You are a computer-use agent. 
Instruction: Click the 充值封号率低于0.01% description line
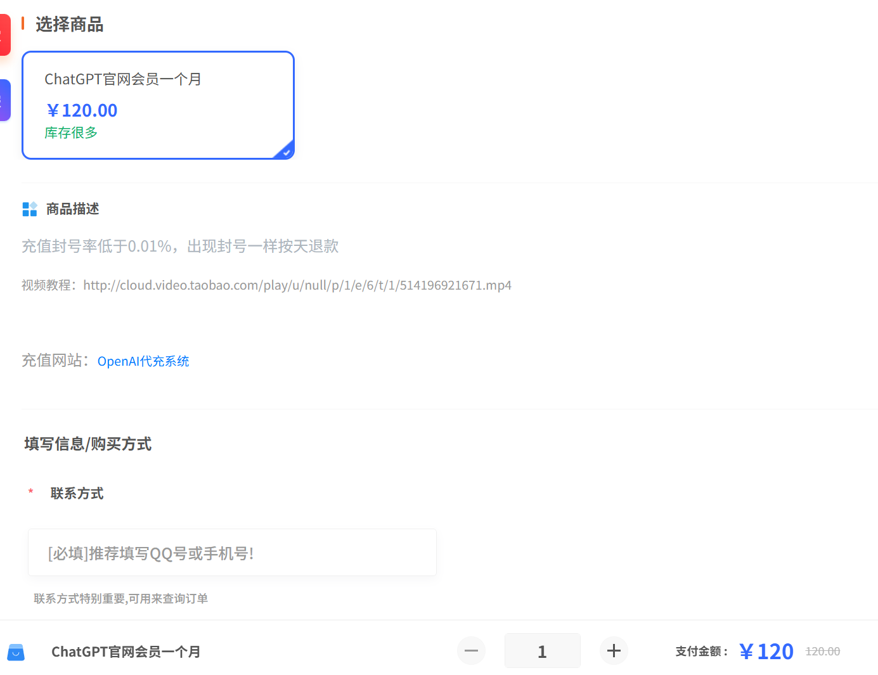(180, 247)
